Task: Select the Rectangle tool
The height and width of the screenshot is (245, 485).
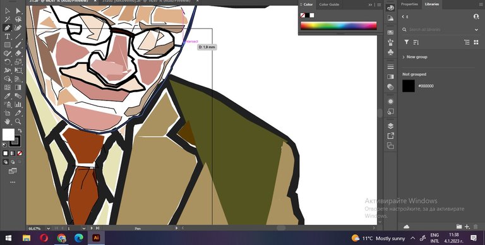Action: pos(8,45)
